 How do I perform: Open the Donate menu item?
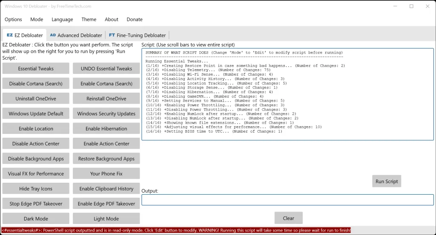pos(135,20)
